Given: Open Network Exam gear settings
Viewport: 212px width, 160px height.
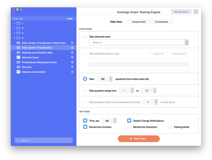Looking at the screenshot, I should [72, 57].
